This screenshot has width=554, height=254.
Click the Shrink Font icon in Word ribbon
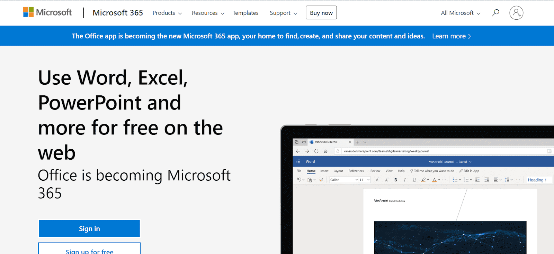click(x=387, y=180)
